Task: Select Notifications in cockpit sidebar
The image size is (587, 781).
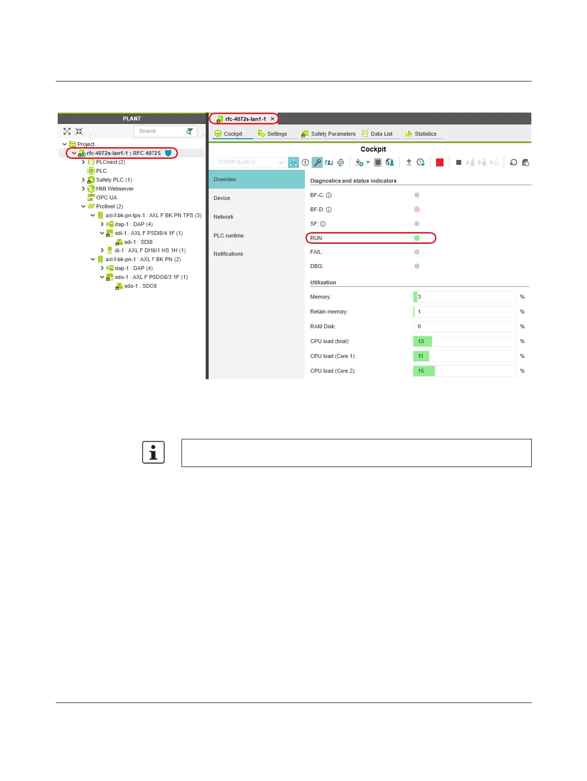Action: (x=257, y=254)
